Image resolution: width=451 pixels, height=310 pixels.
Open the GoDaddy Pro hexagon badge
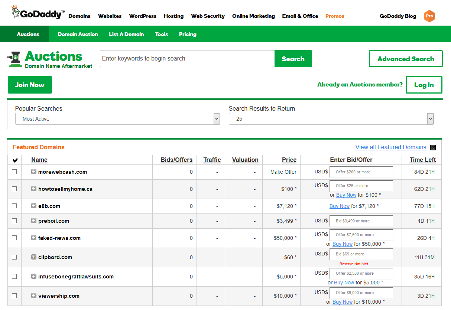tap(429, 16)
